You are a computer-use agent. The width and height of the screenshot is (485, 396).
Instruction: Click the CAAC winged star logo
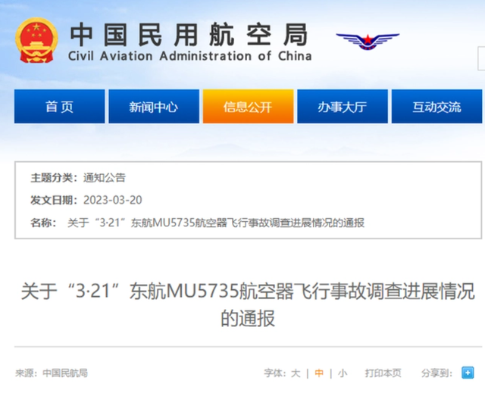click(368, 41)
